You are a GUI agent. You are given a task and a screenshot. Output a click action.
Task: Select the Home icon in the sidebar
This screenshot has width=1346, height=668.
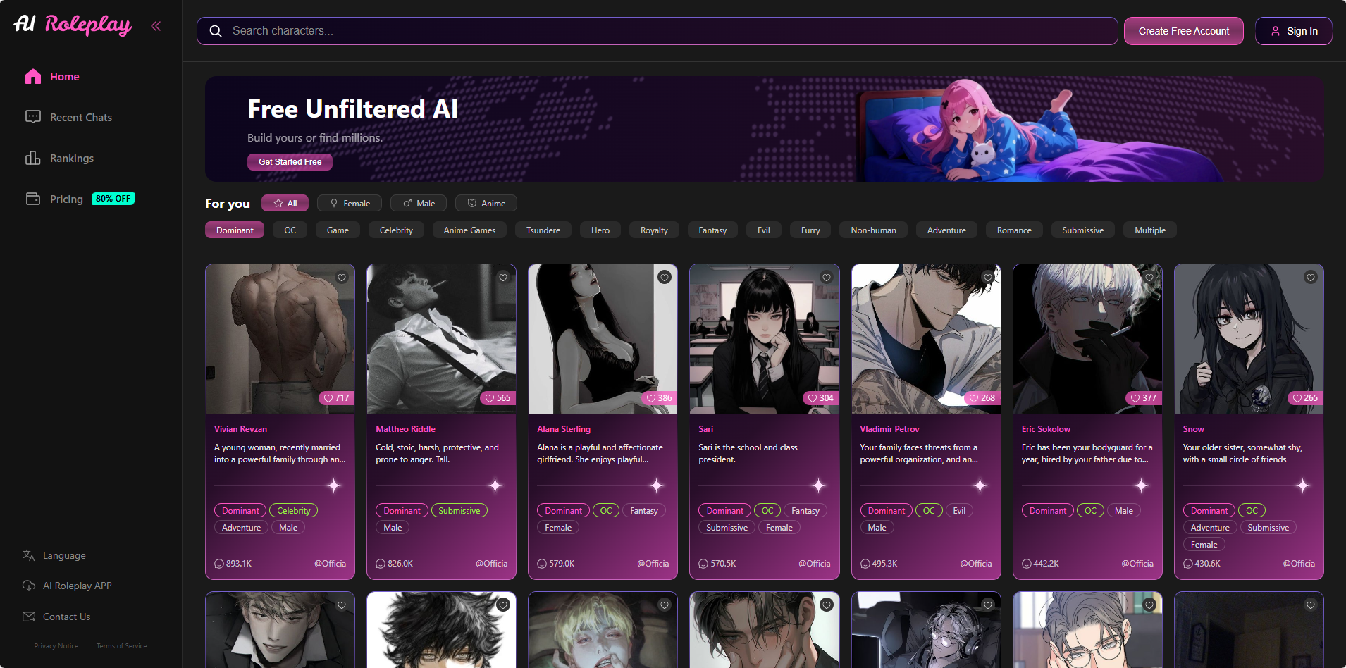(32, 76)
